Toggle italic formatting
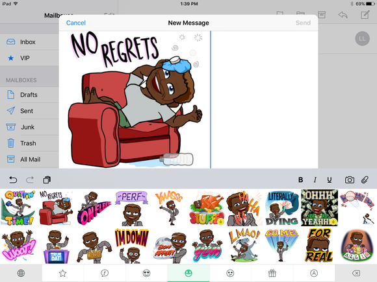The image size is (377, 282). pos(315,180)
